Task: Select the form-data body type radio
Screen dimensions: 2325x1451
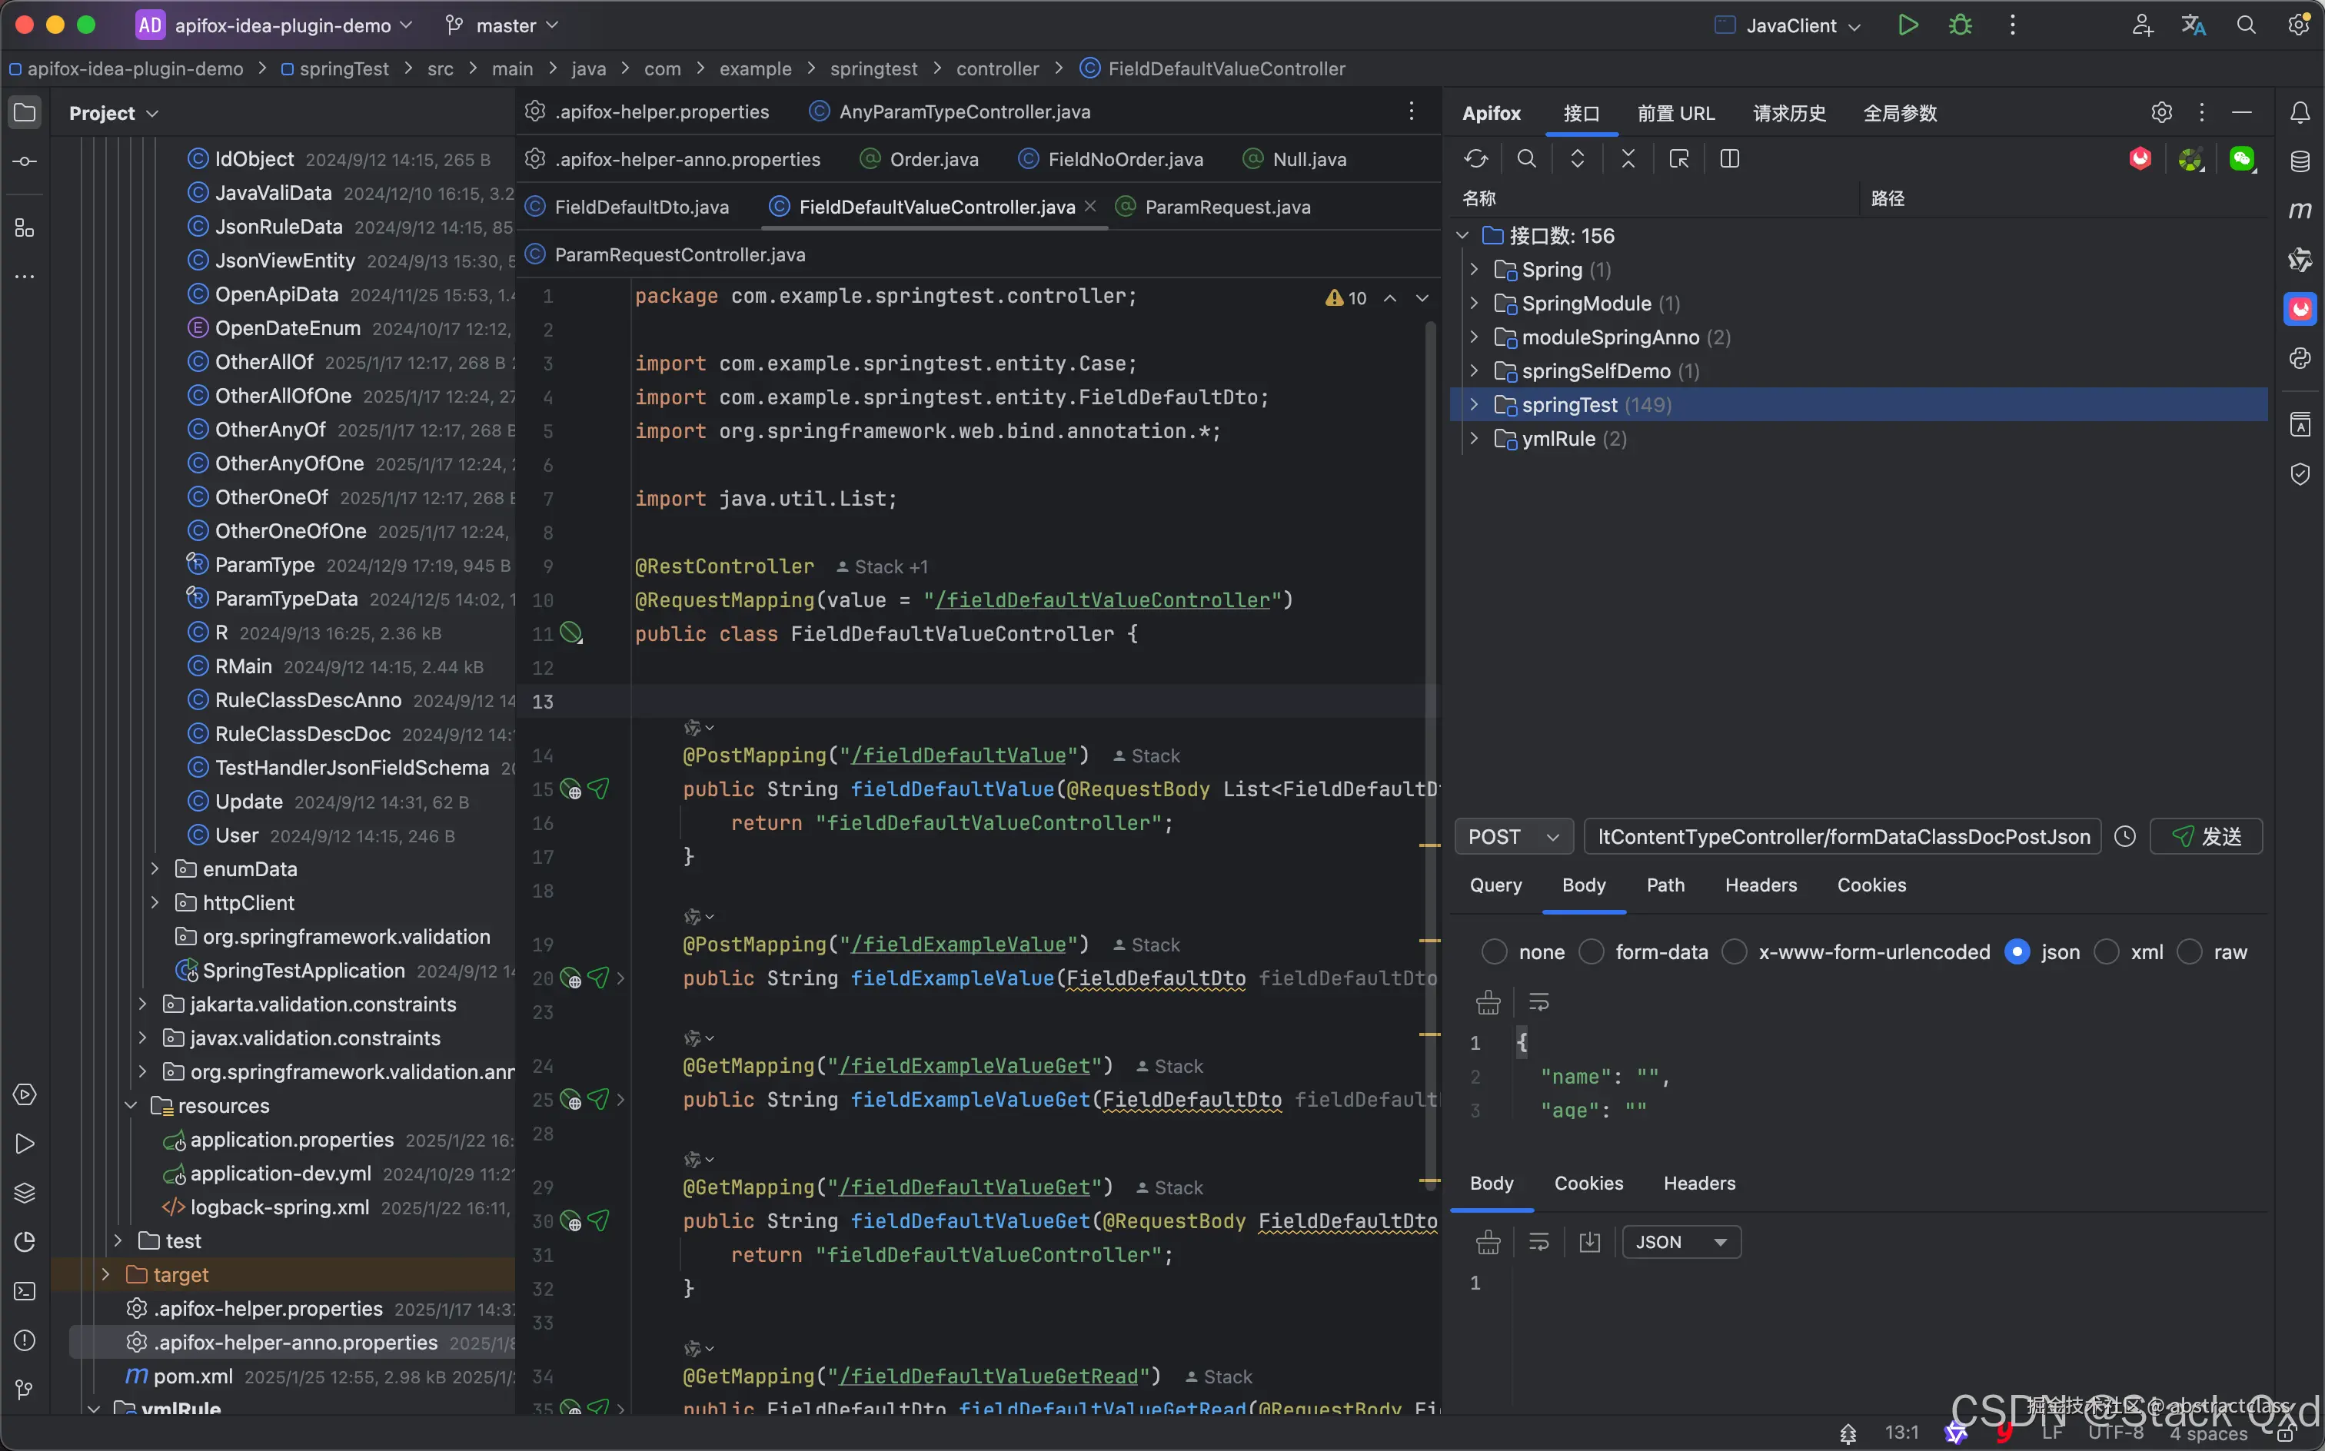Action: click(1592, 952)
